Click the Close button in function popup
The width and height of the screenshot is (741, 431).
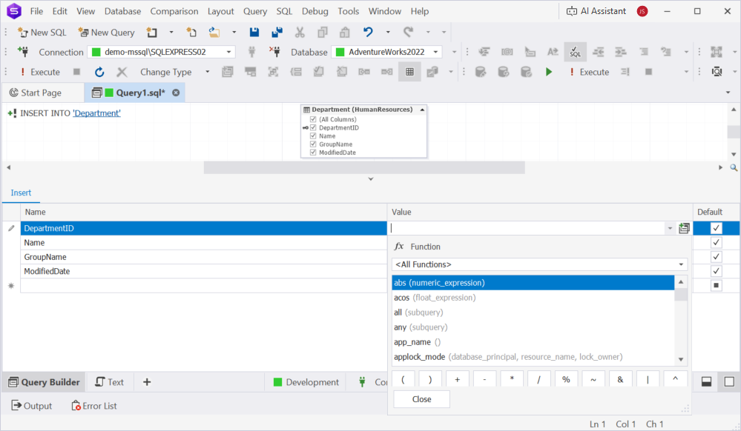tap(421, 399)
